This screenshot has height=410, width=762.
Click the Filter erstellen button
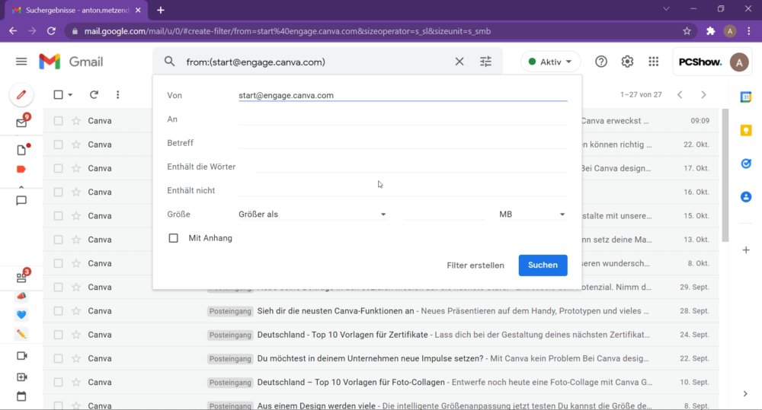click(475, 265)
